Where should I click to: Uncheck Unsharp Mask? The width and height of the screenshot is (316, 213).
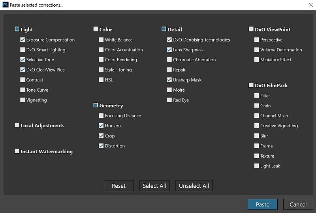coord(169,80)
